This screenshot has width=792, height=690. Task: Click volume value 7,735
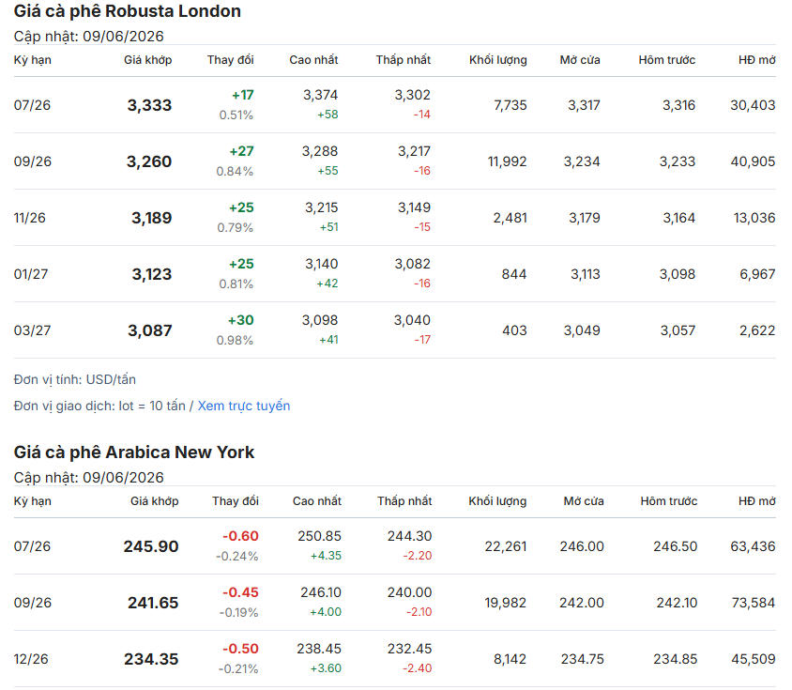(x=510, y=105)
